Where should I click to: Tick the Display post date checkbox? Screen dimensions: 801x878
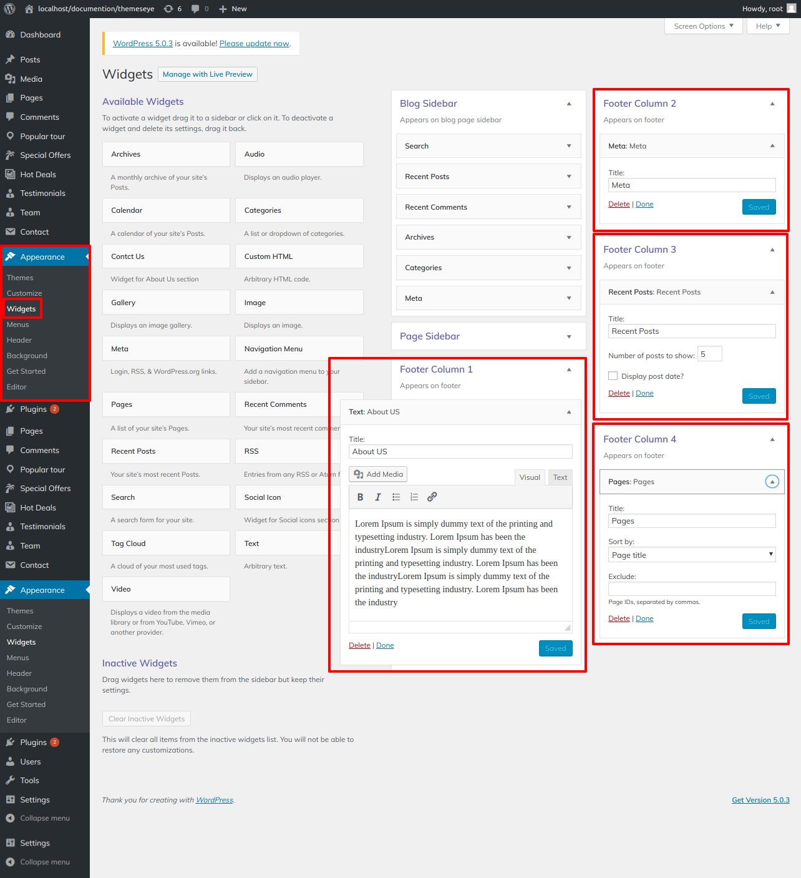613,376
